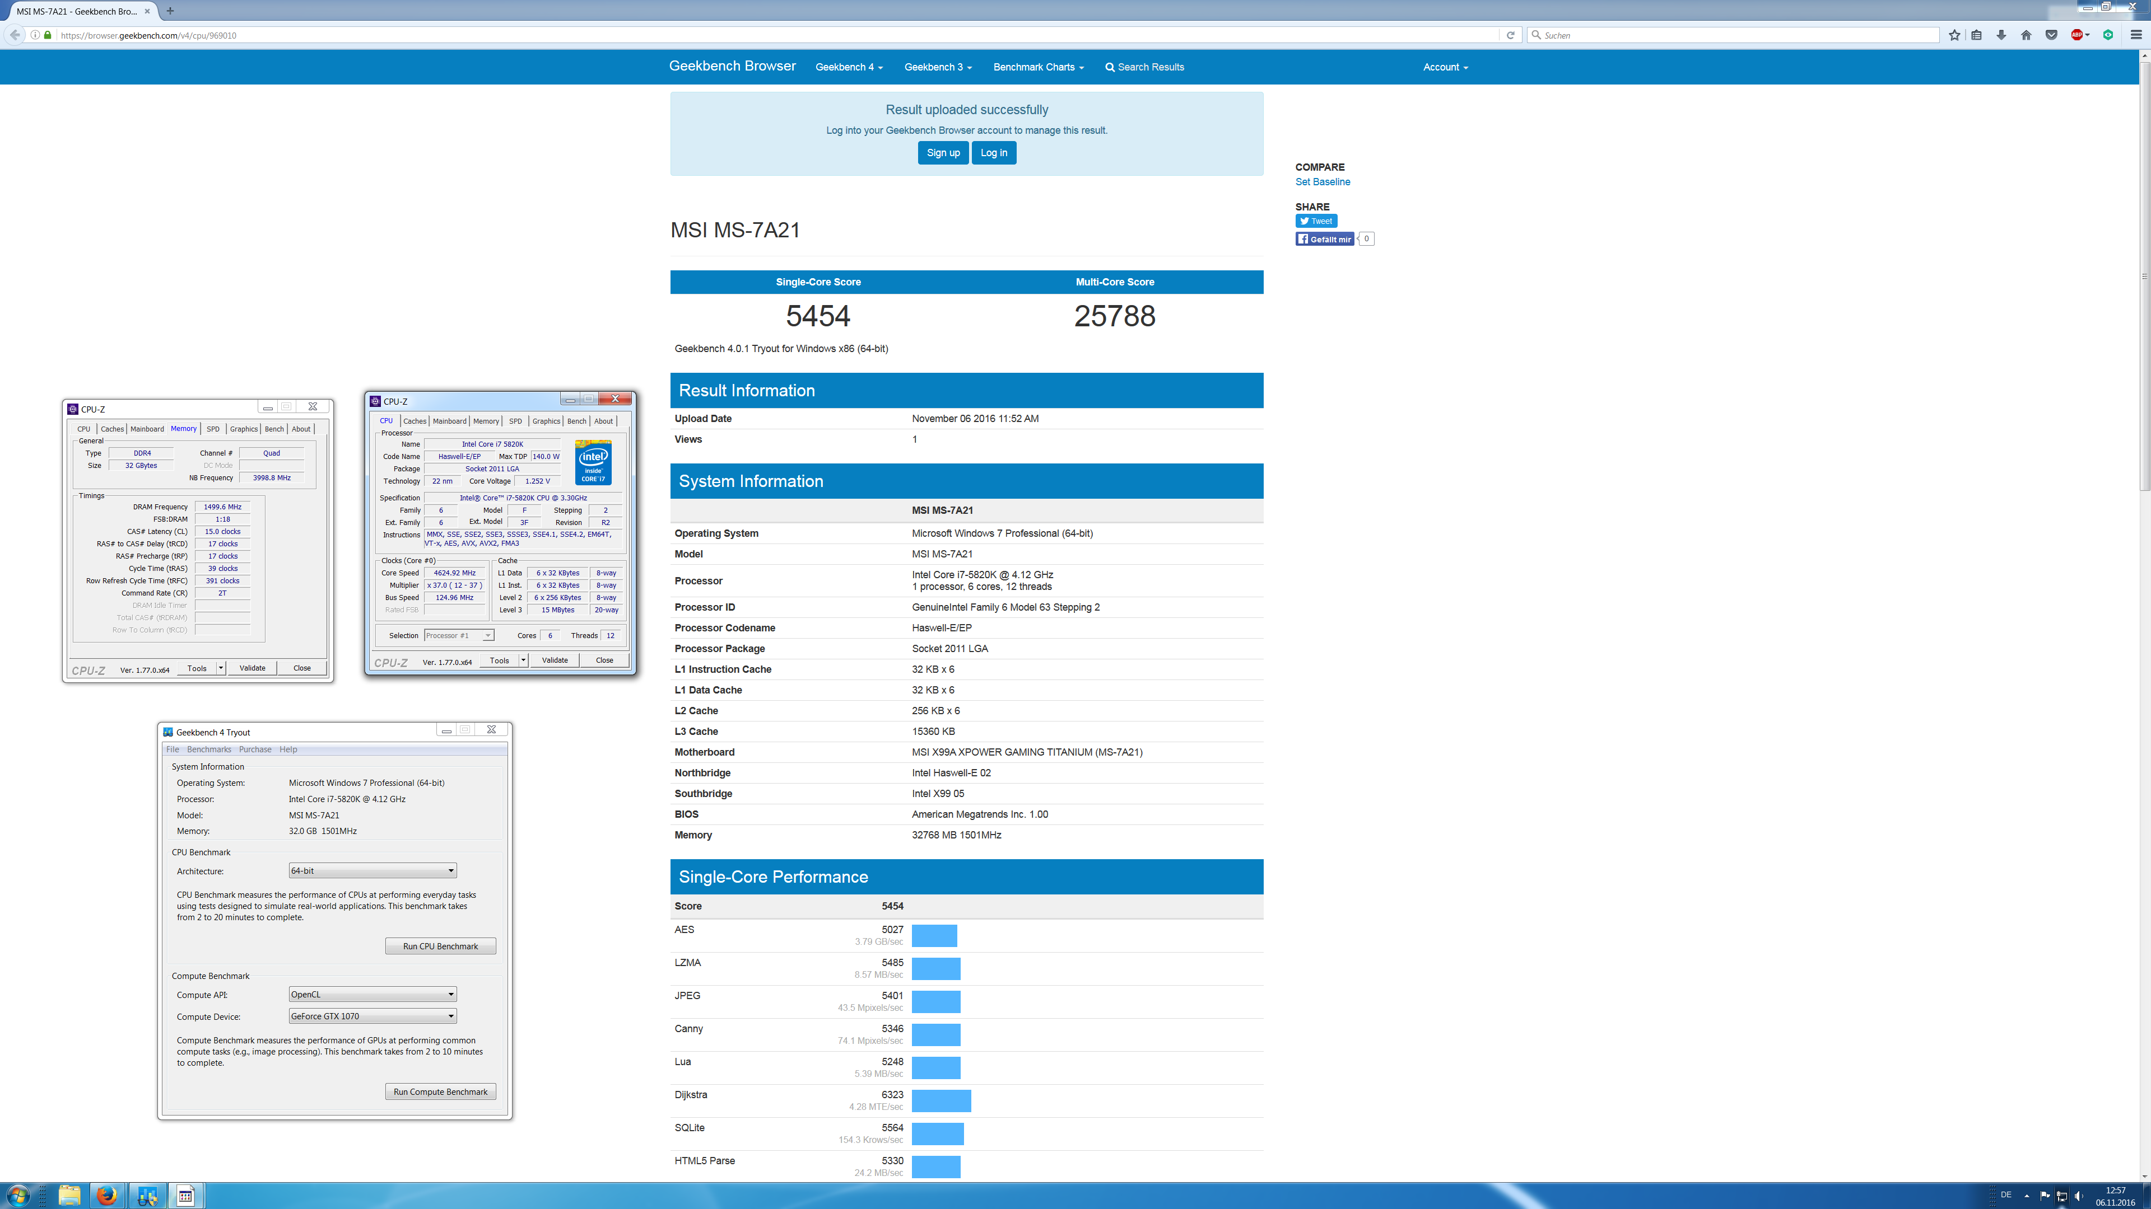Open the Help menu in Geekbench 4 Tryout
2151x1209 pixels.
(288, 749)
